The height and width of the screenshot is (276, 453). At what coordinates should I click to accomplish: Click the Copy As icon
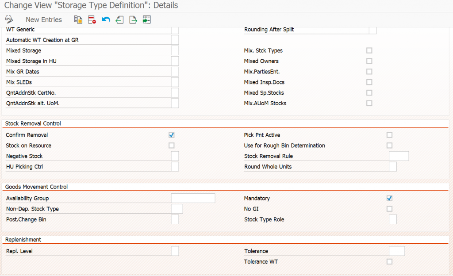78,19
